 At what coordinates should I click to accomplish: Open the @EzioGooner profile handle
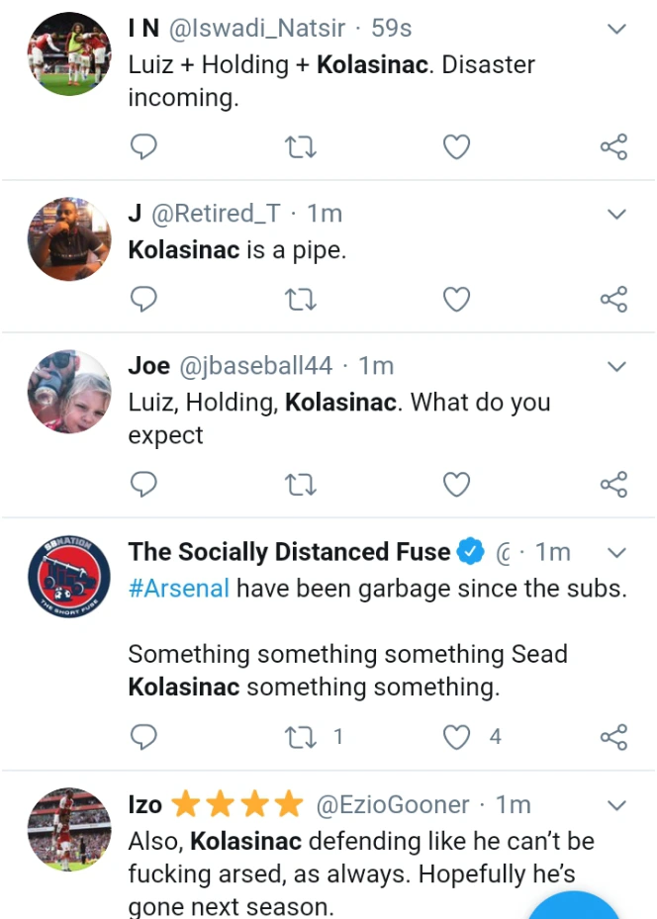[x=392, y=805]
